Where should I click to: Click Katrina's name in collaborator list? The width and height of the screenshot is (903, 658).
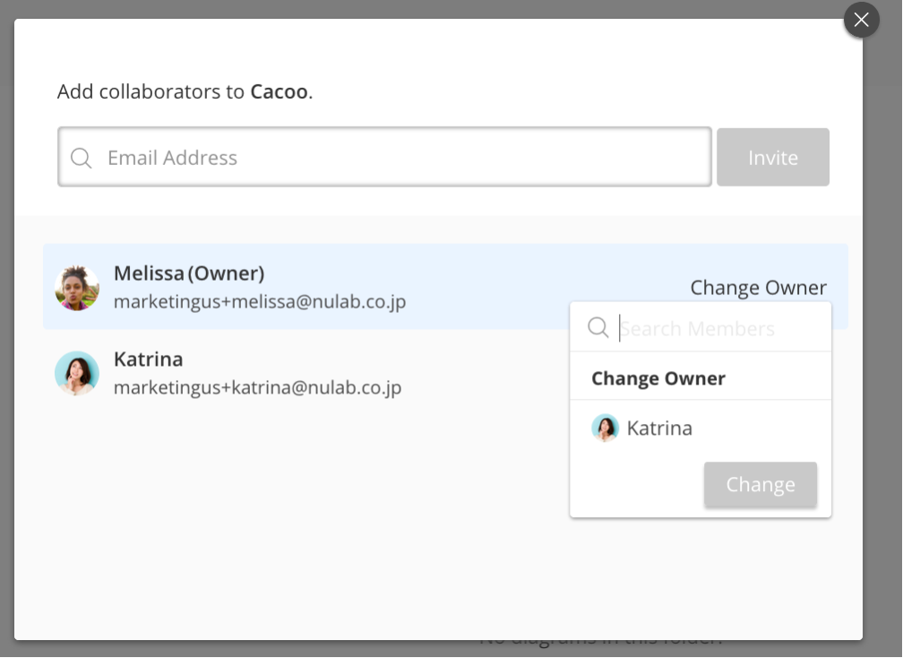point(148,359)
